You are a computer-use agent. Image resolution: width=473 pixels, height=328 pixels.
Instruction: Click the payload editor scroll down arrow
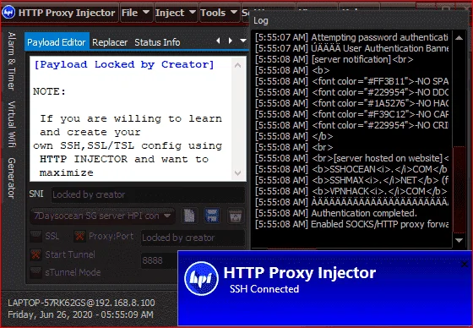(x=237, y=173)
